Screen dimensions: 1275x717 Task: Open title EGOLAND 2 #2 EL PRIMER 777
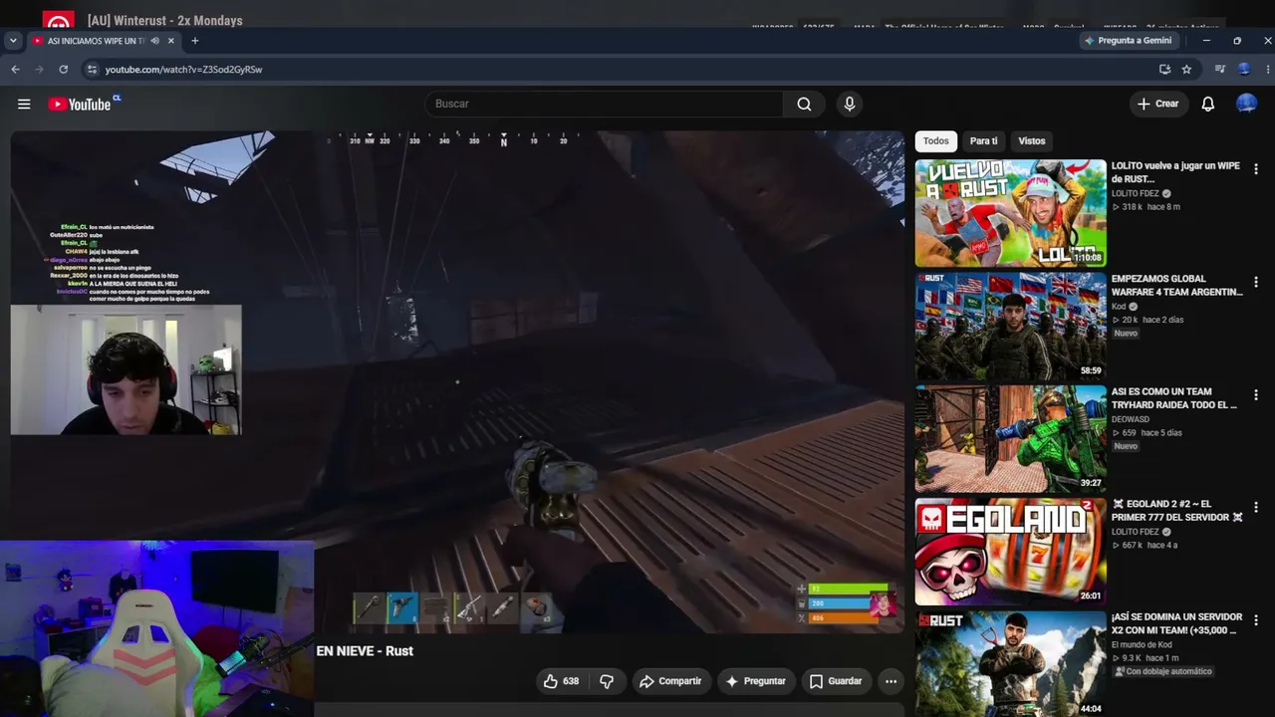(1177, 511)
